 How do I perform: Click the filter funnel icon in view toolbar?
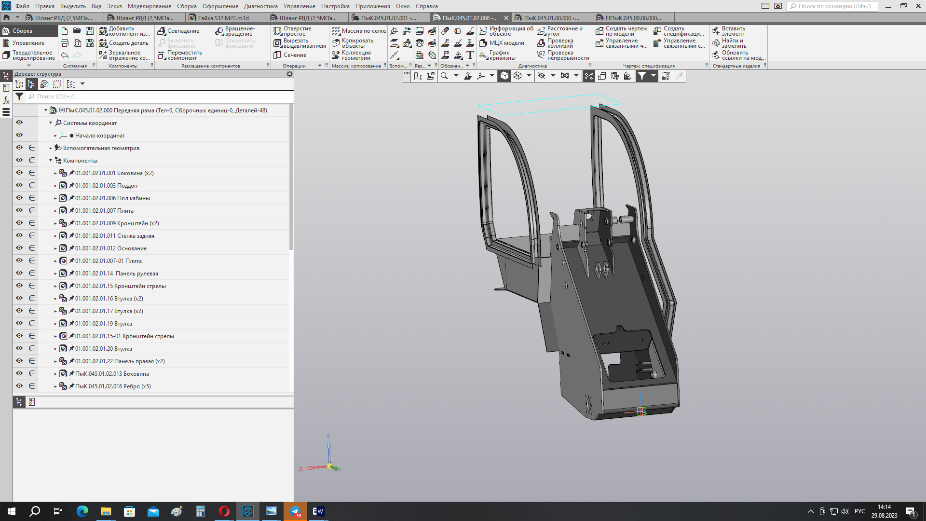point(642,76)
